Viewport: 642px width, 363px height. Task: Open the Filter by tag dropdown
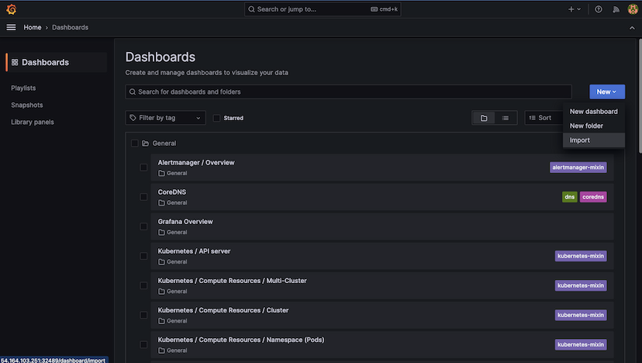coord(165,118)
